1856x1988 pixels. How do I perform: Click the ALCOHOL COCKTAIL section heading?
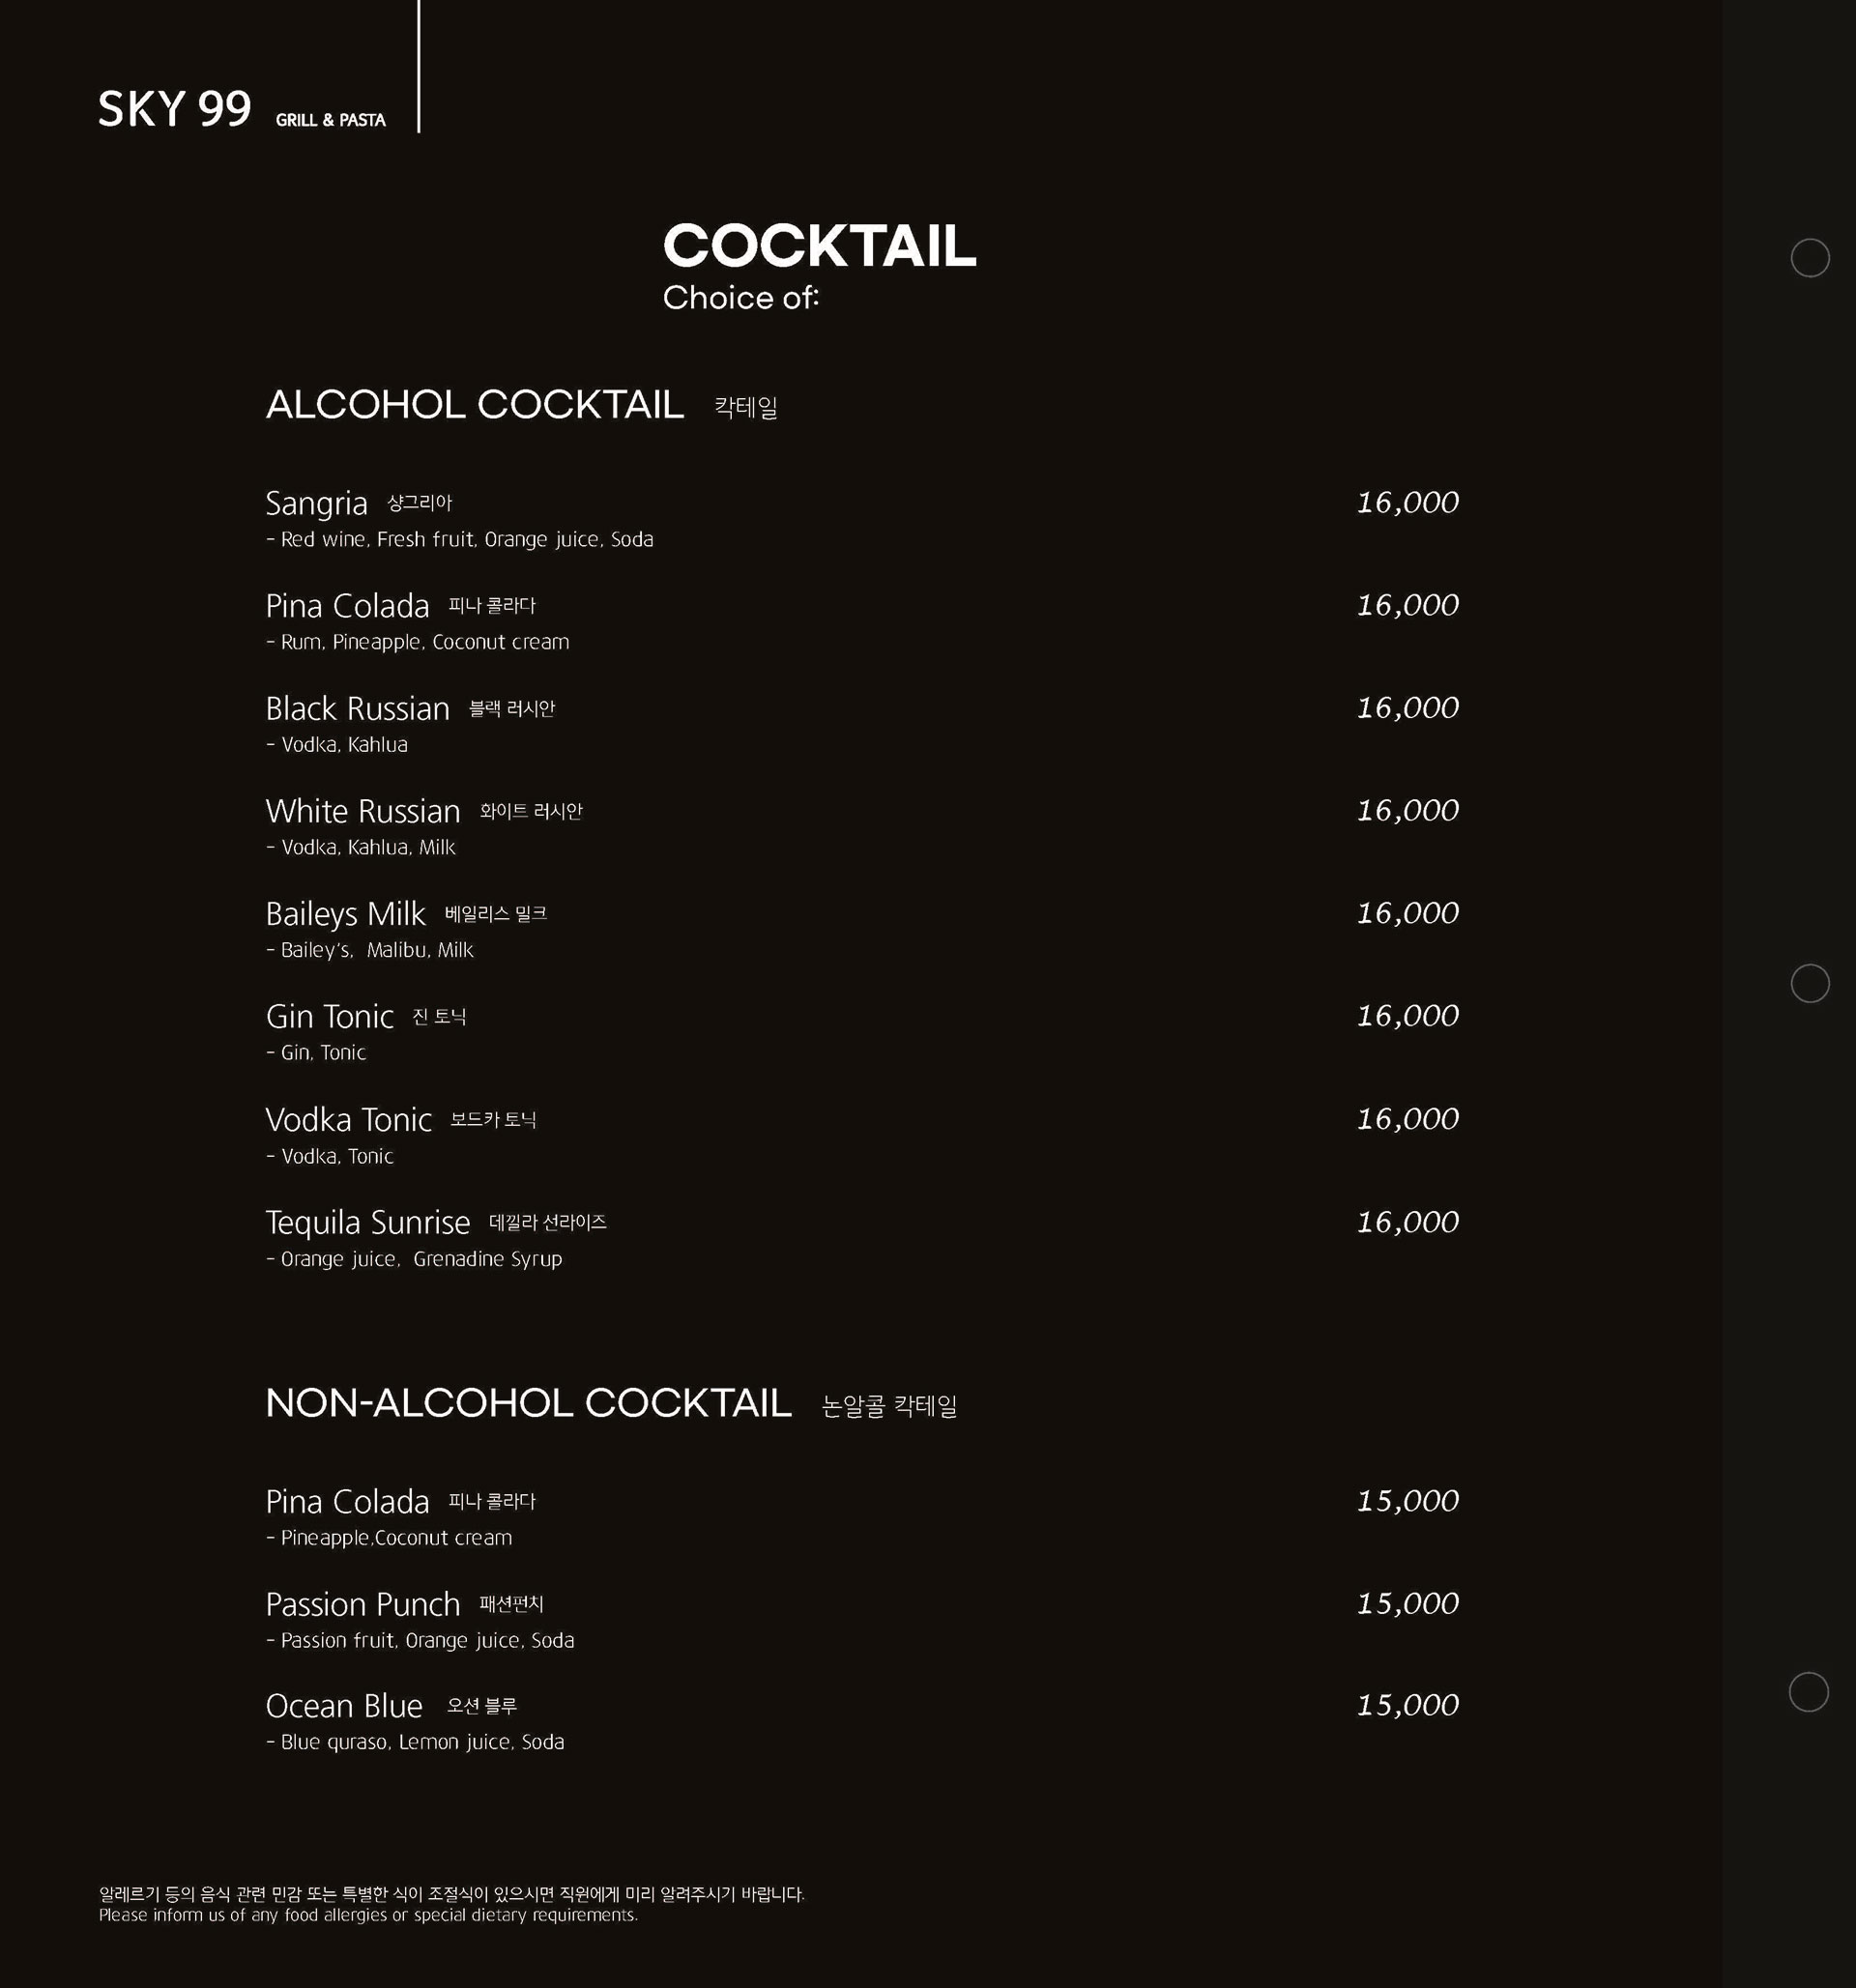(x=475, y=405)
